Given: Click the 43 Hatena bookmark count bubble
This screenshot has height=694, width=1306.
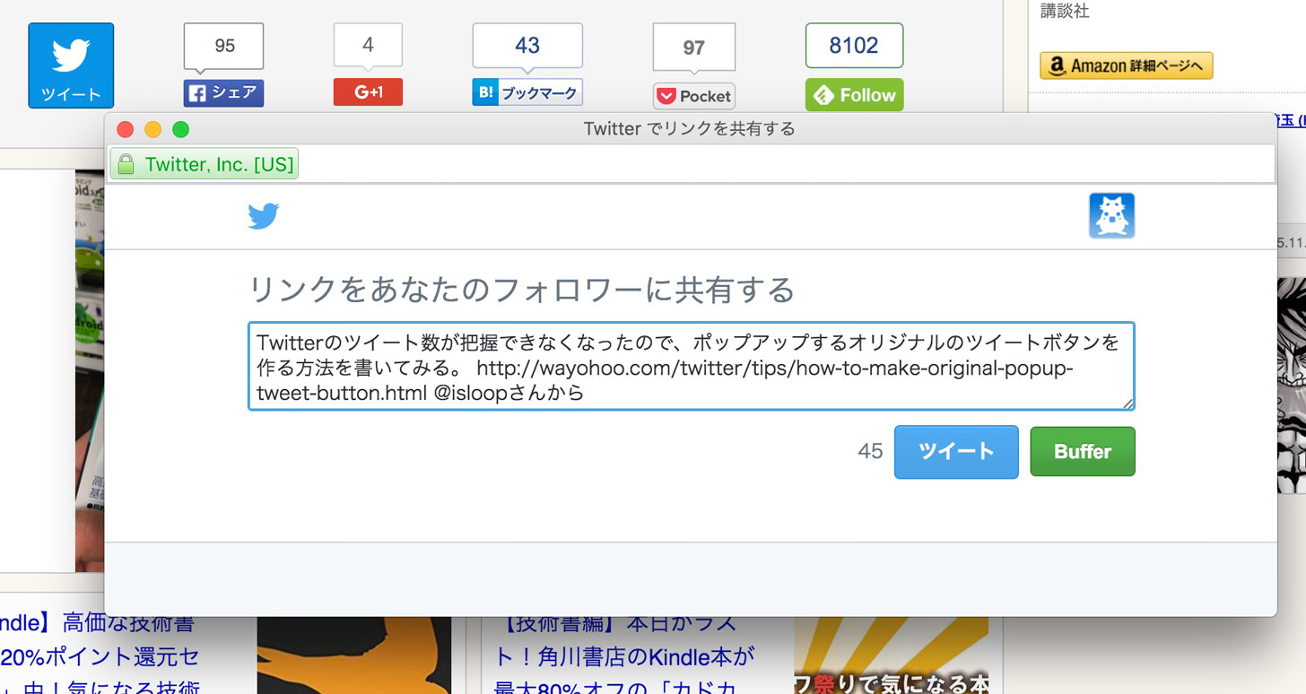Looking at the screenshot, I should pyautogui.click(x=527, y=46).
